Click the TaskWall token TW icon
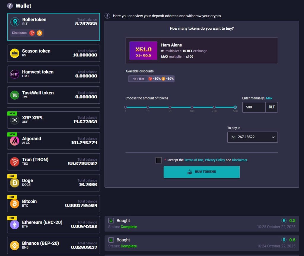 tap(15, 95)
